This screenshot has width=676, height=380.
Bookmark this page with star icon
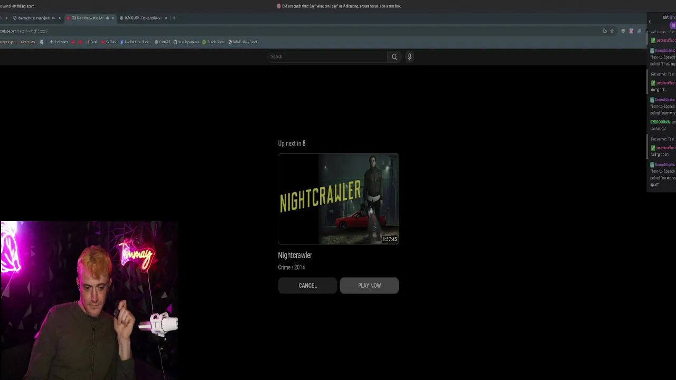click(612, 31)
